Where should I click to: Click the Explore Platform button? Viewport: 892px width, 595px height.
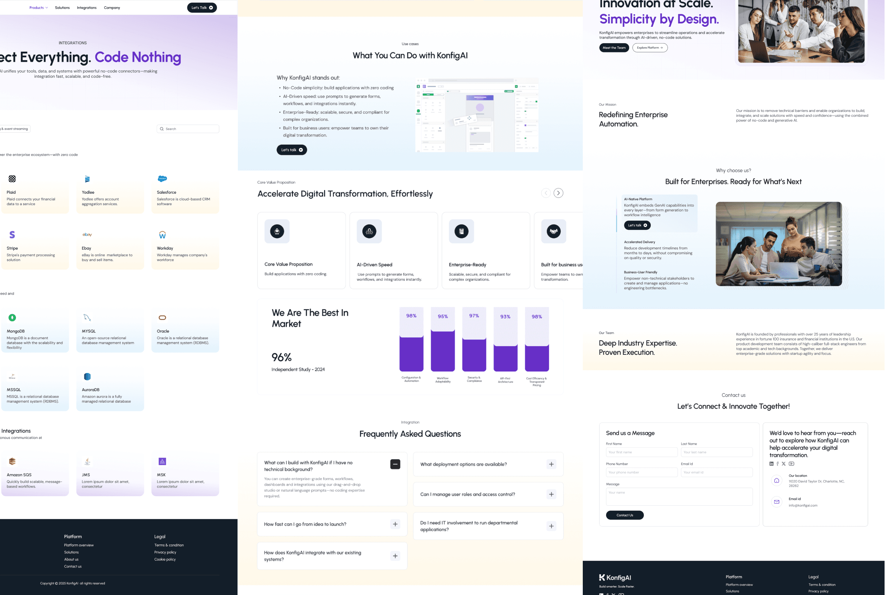(x=650, y=48)
